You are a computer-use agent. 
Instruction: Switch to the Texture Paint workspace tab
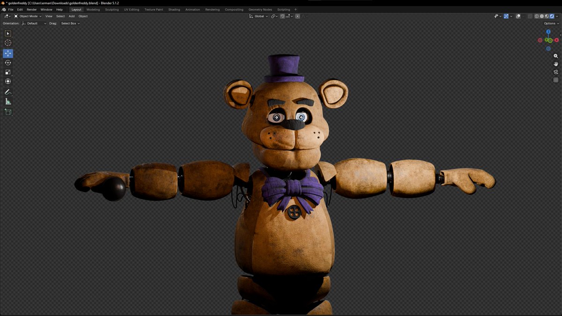tap(154, 9)
